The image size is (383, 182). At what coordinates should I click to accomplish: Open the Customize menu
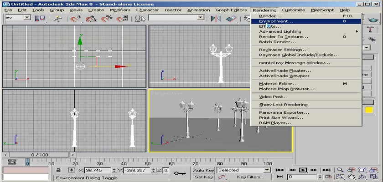(293, 10)
